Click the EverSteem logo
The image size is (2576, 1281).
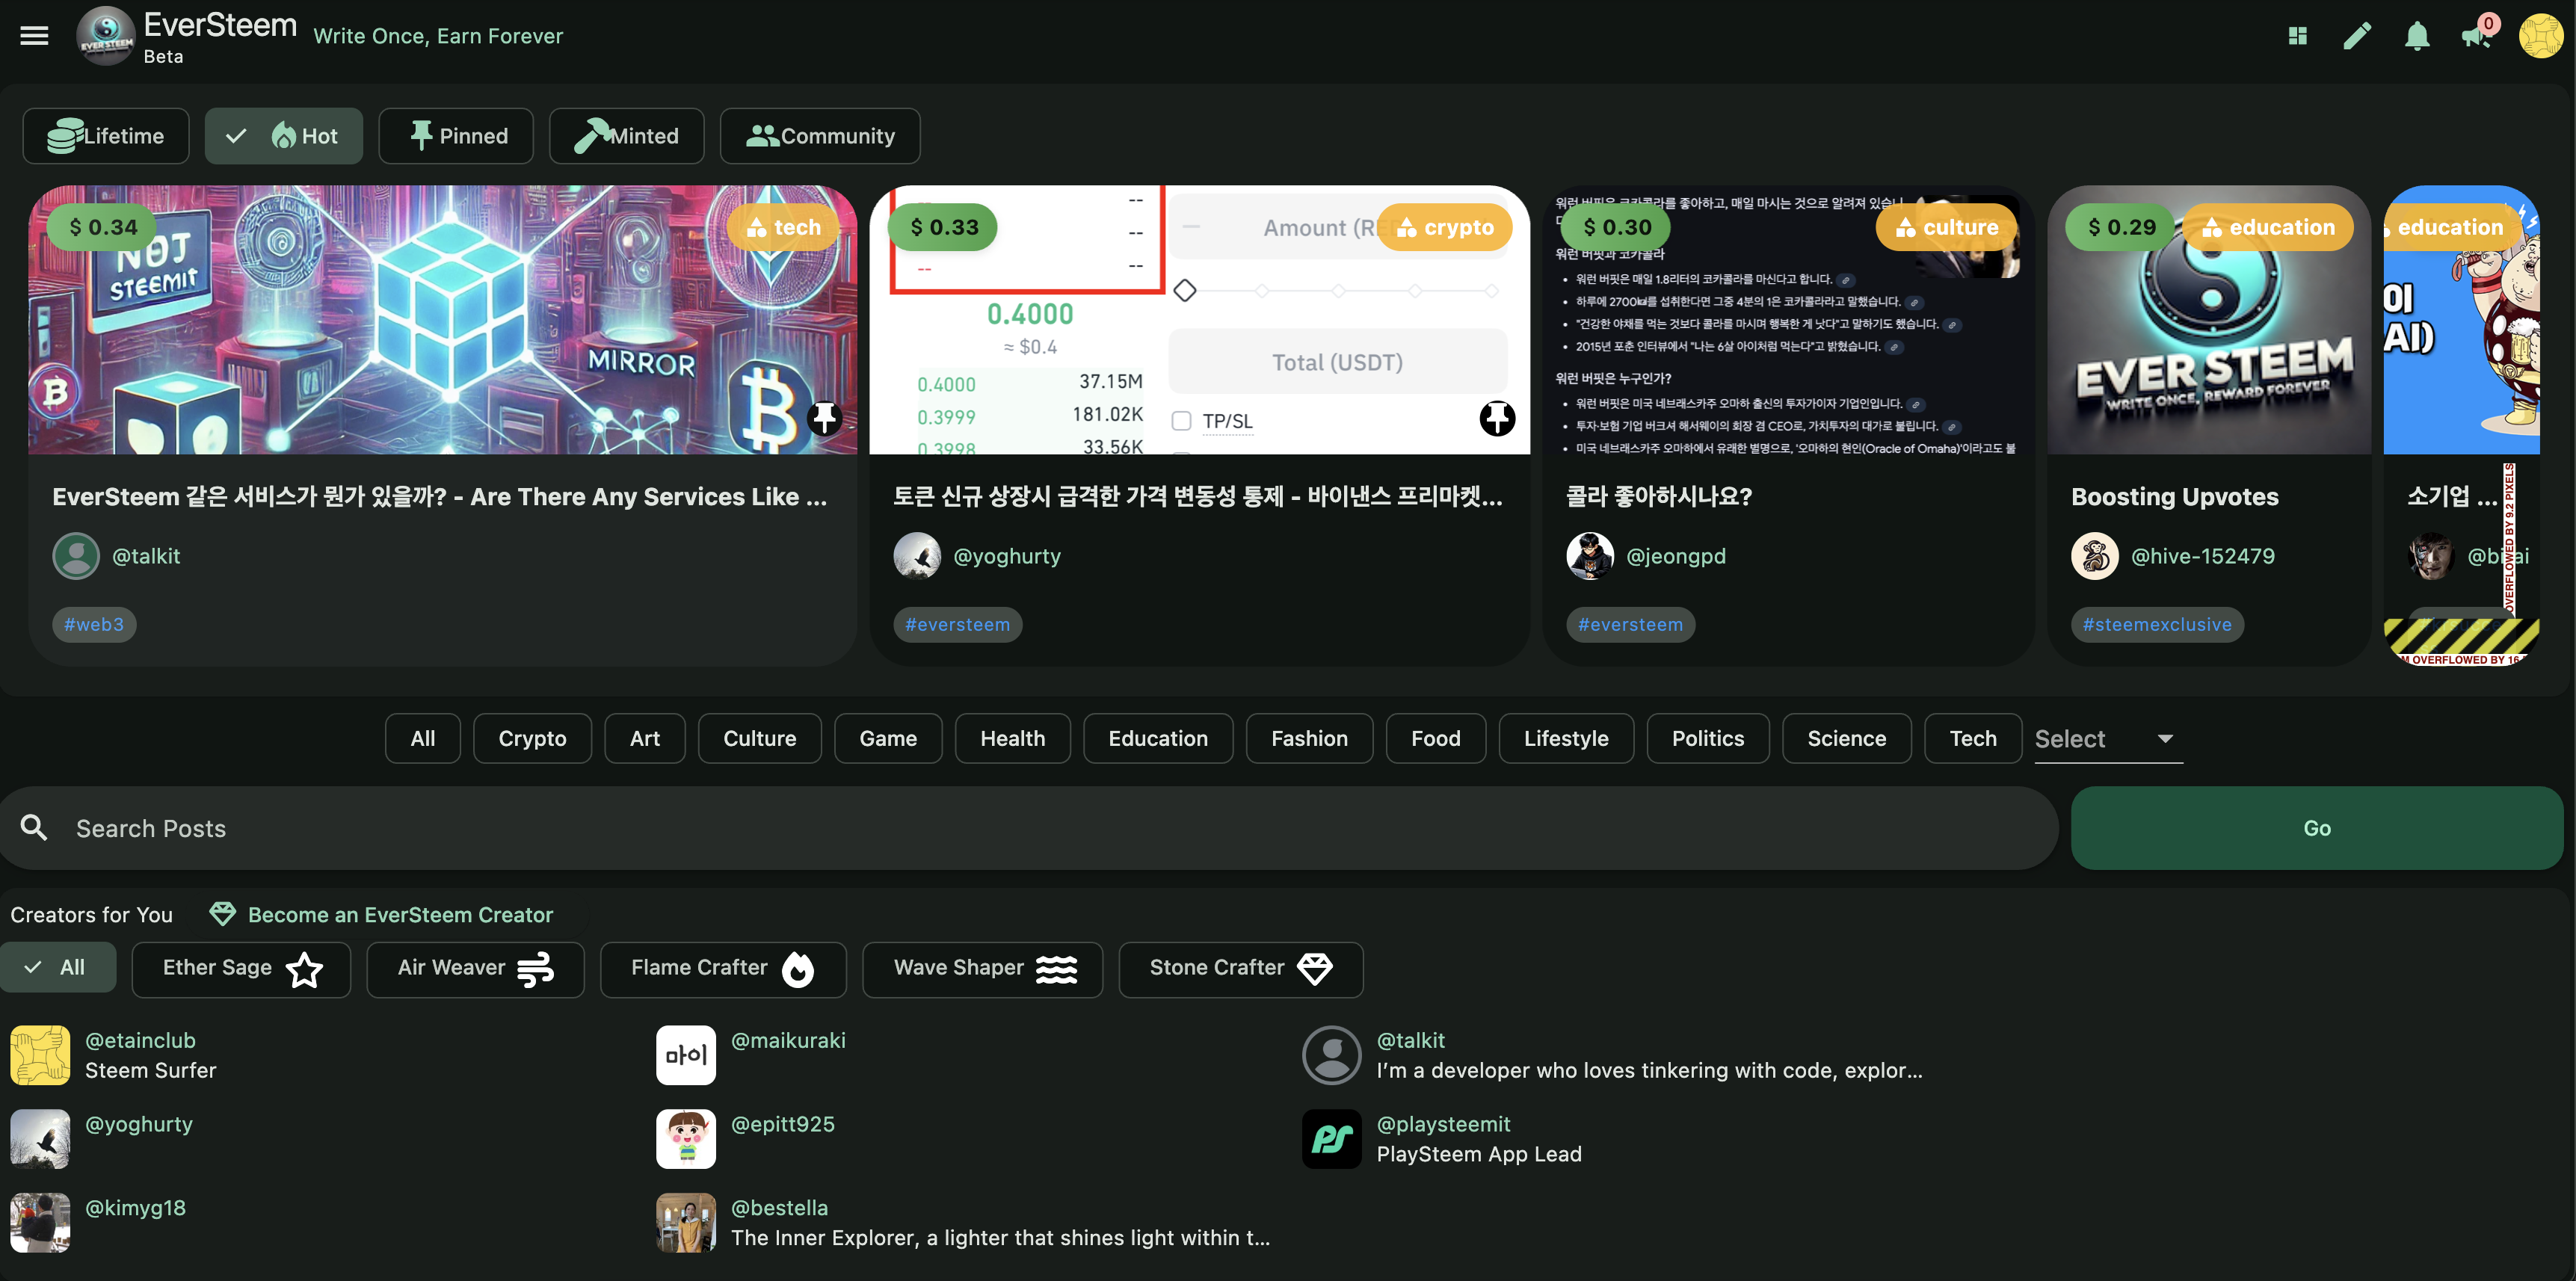pos(106,36)
